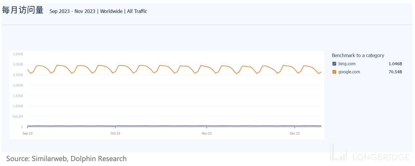This screenshot has height=166, width=415.
Task: Uncheck the orange google.com checkbox
Action: (x=334, y=72)
